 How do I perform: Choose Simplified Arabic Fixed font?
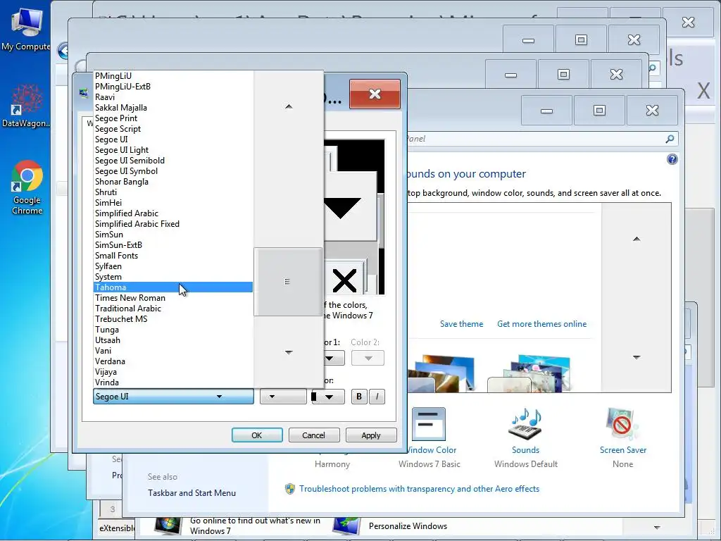(173, 224)
